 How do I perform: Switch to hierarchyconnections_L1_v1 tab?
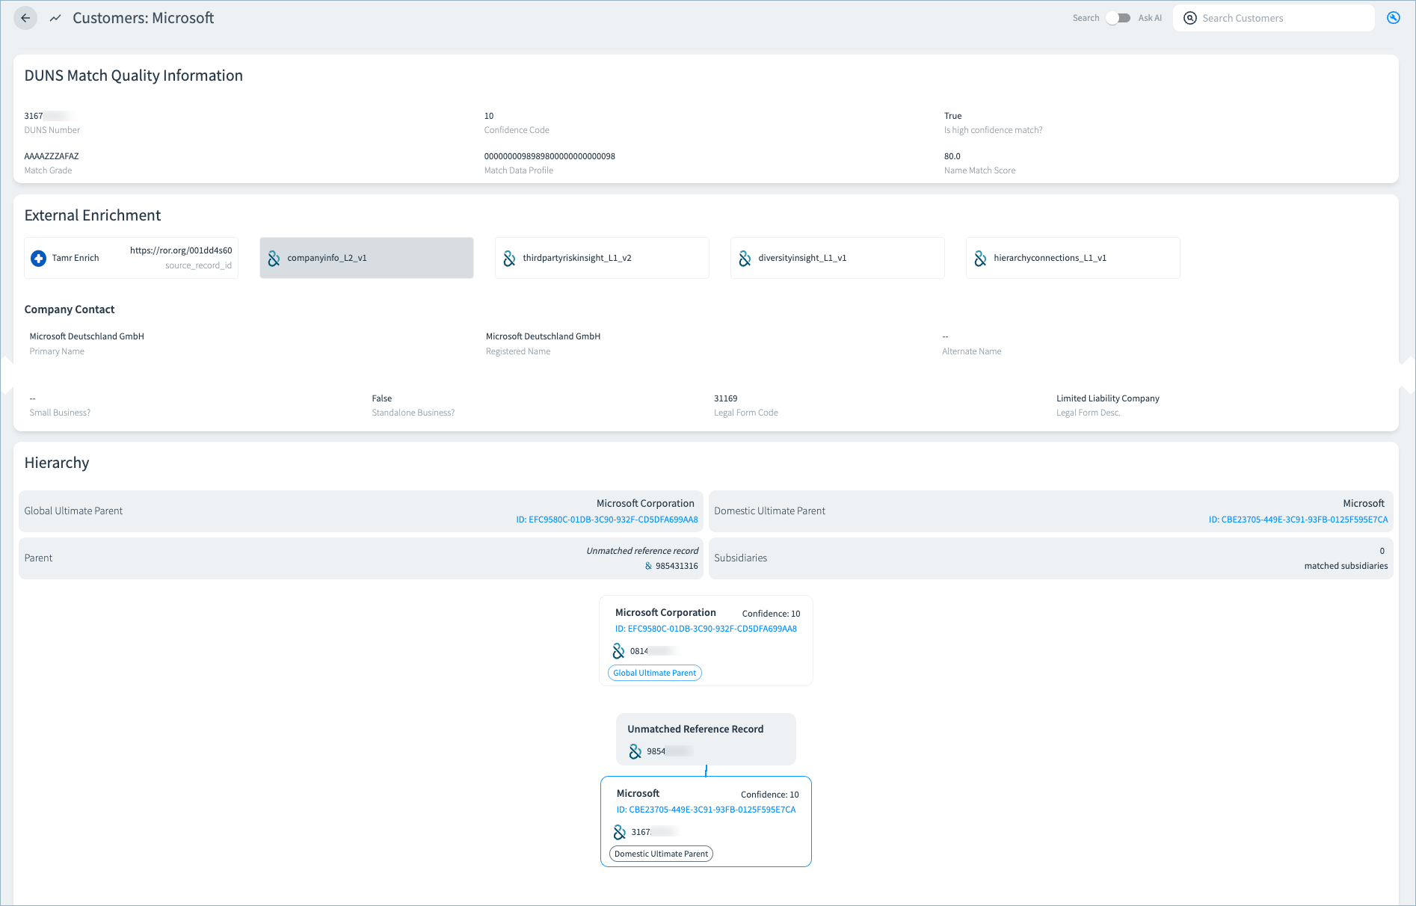point(1073,258)
